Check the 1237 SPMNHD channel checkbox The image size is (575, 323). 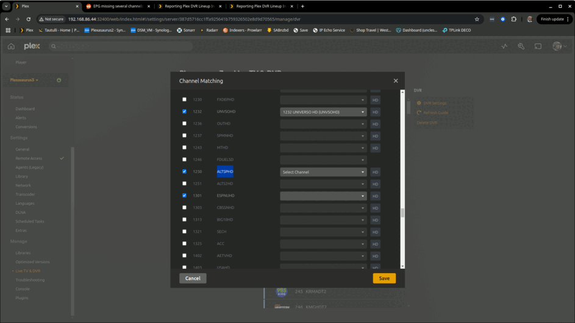click(185, 135)
